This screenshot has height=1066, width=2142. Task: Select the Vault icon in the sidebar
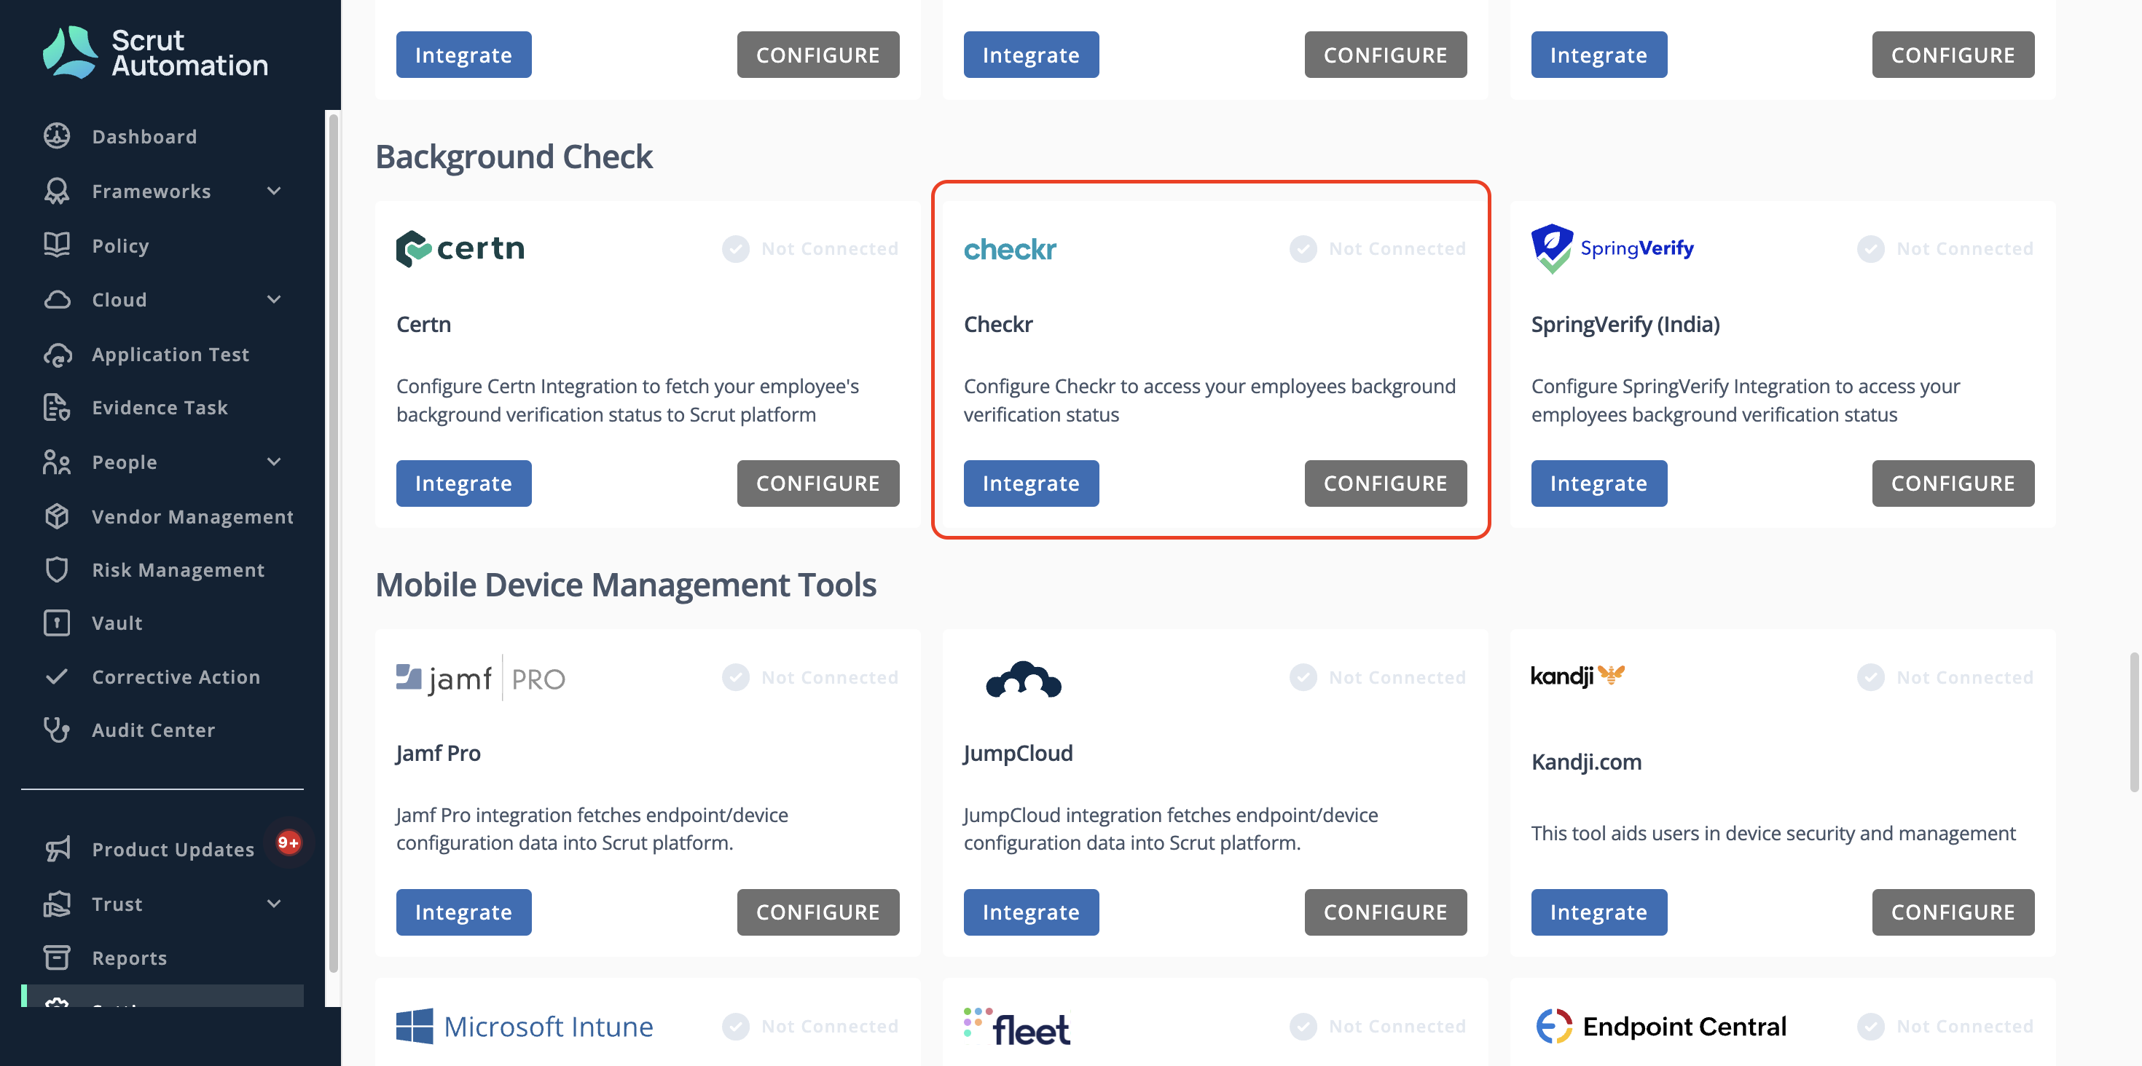click(x=57, y=623)
